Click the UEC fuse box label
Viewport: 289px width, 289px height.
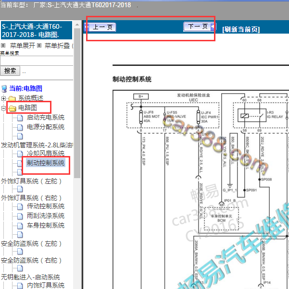pyautogui.click(x=193, y=100)
